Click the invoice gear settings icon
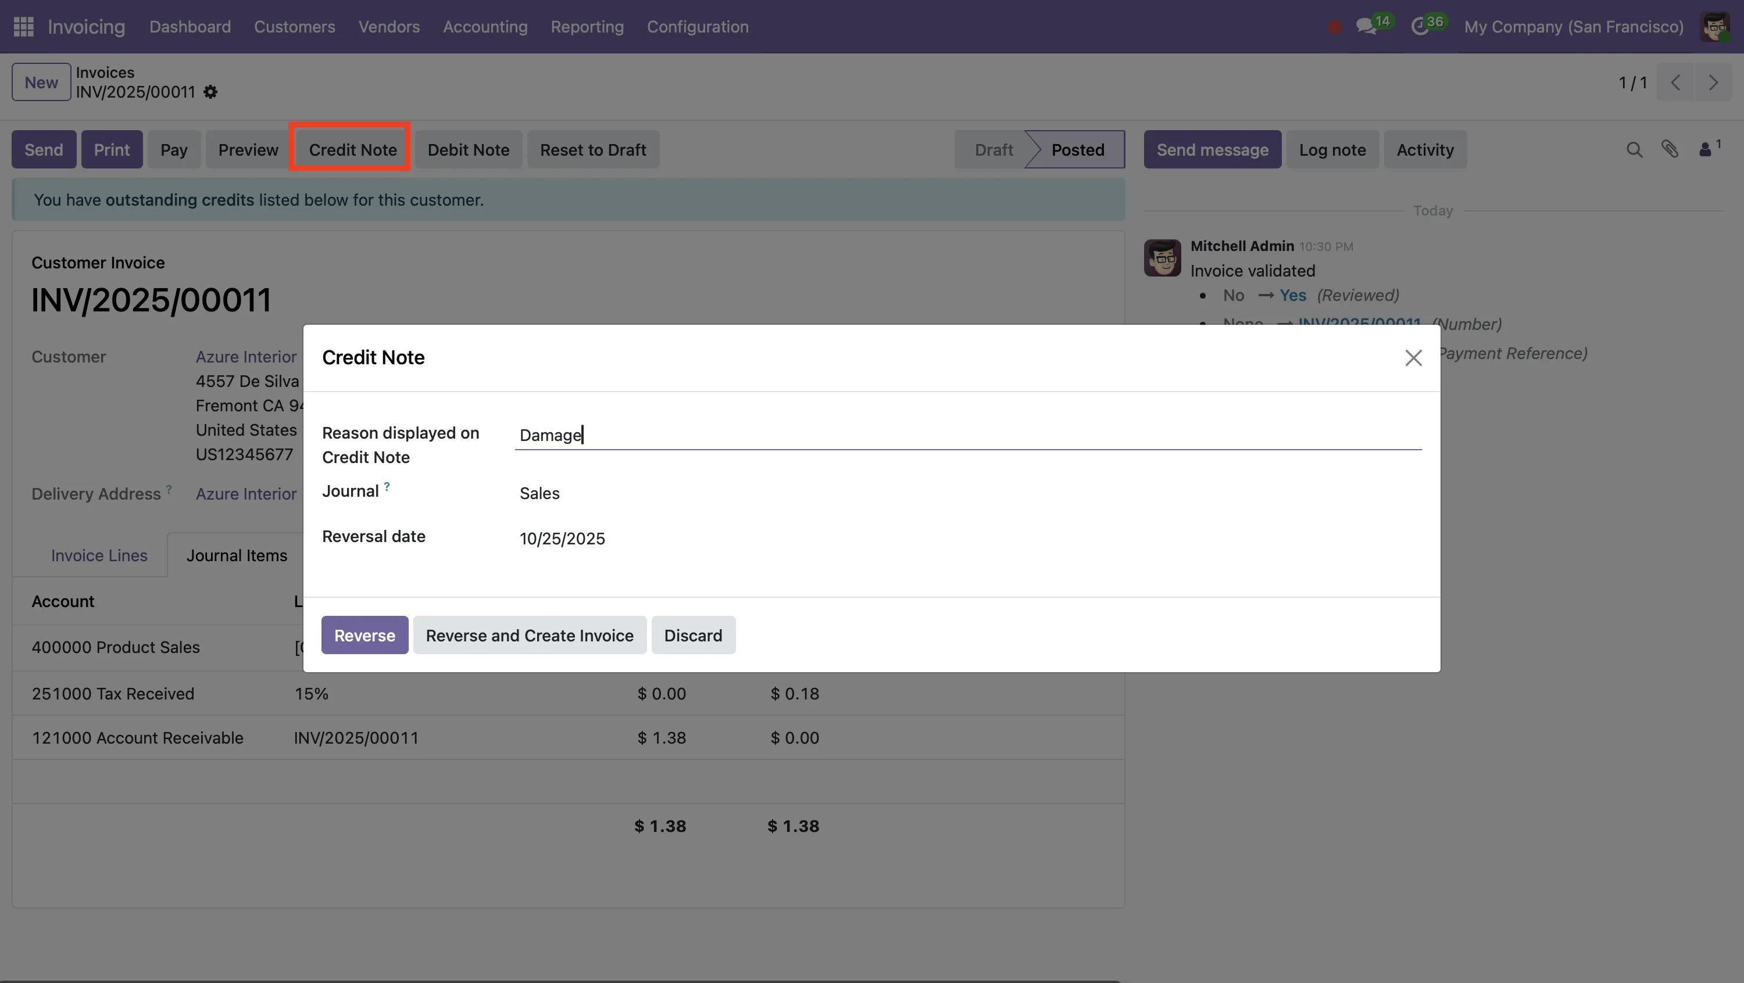Viewport: 1744px width, 983px height. tap(210, 92)
